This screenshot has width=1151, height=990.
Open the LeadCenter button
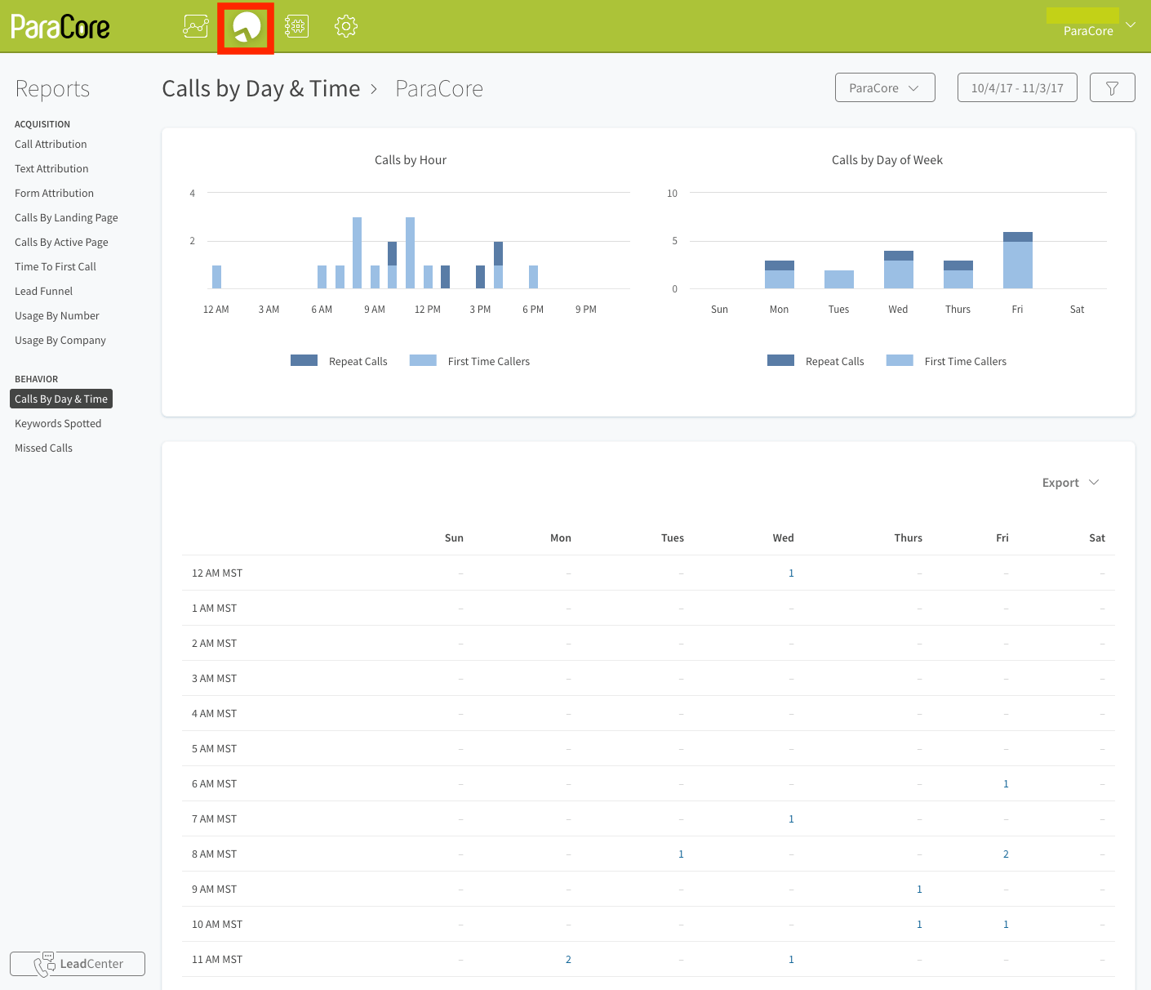coord(78,964)
